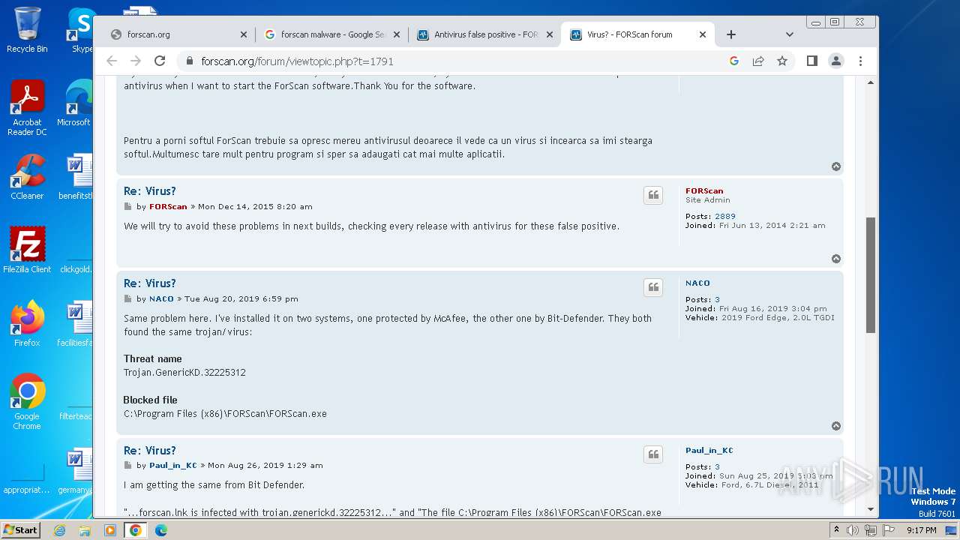The image size is (960, 540).
Task: Open Microsoft Edge from the taskbar
Action: tap(161, 530)
